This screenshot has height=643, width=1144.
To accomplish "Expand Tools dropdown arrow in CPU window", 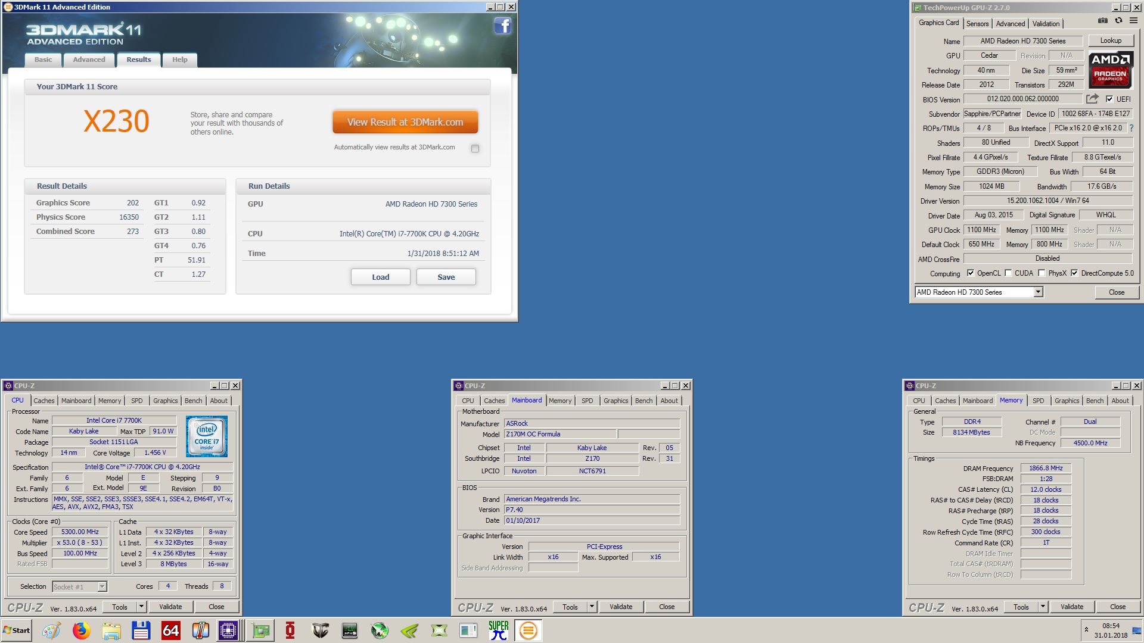I will coord(141,607).
